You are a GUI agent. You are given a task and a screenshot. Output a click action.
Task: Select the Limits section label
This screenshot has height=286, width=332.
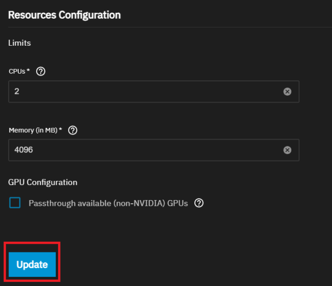[19, 43]
